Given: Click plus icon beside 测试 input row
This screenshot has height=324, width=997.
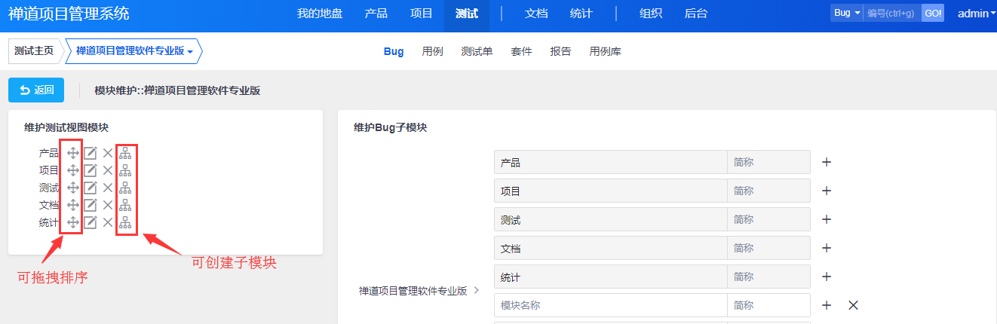Looking at the screenshot, I should click(x=827, y=219).
